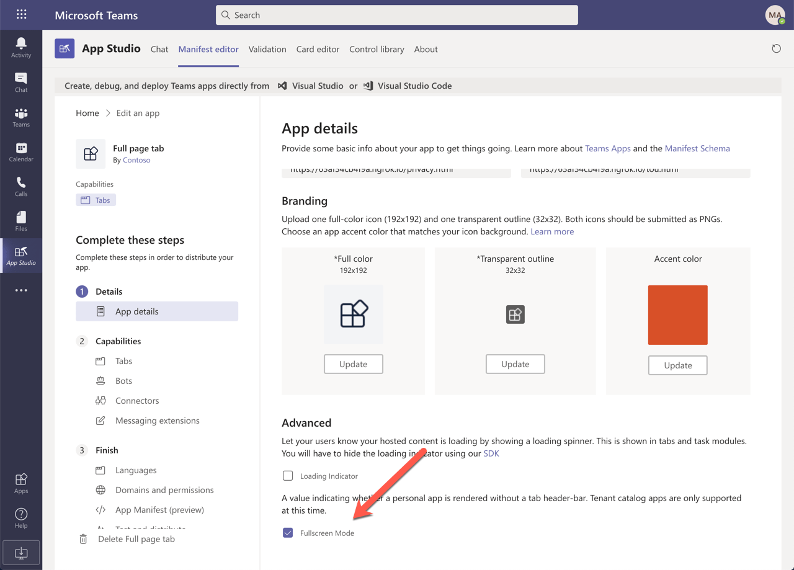
Task: Open Apps store in the left rail
Action: point(21,483)
